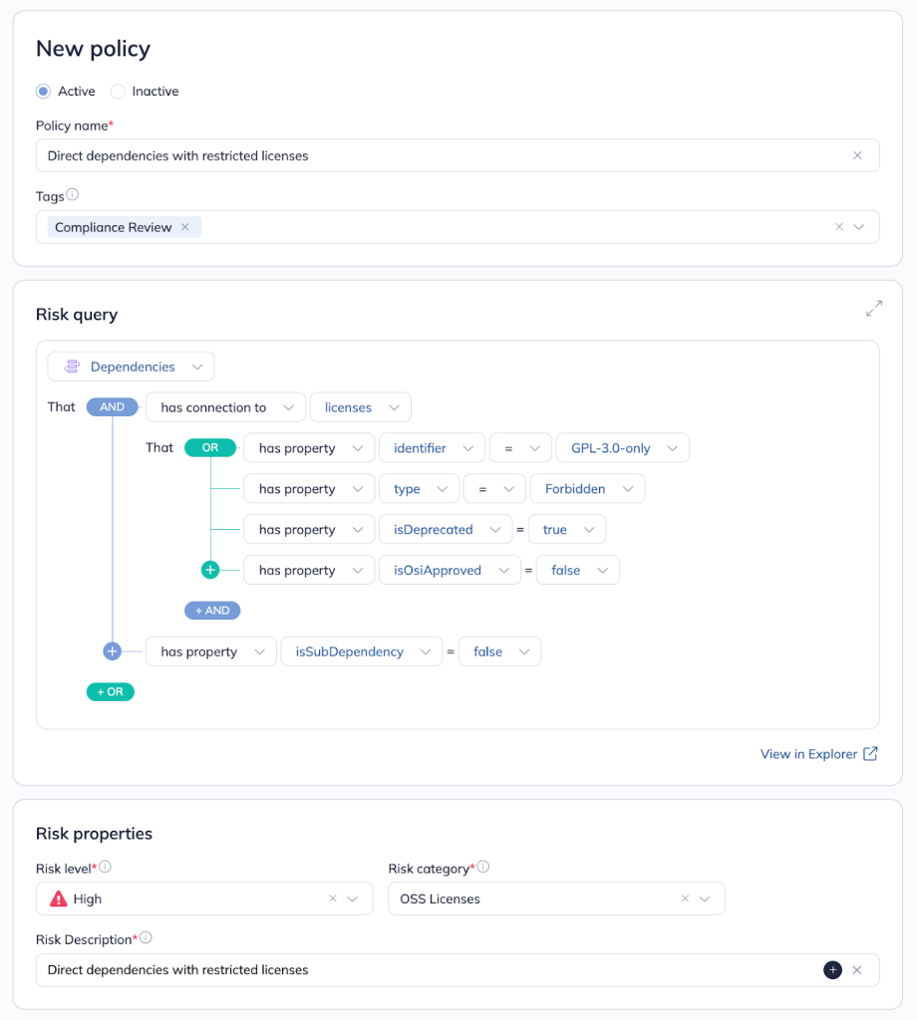Viewport: 918px width, 1020px height.
Task: Clear the policy name field
Action: point(857,155)
